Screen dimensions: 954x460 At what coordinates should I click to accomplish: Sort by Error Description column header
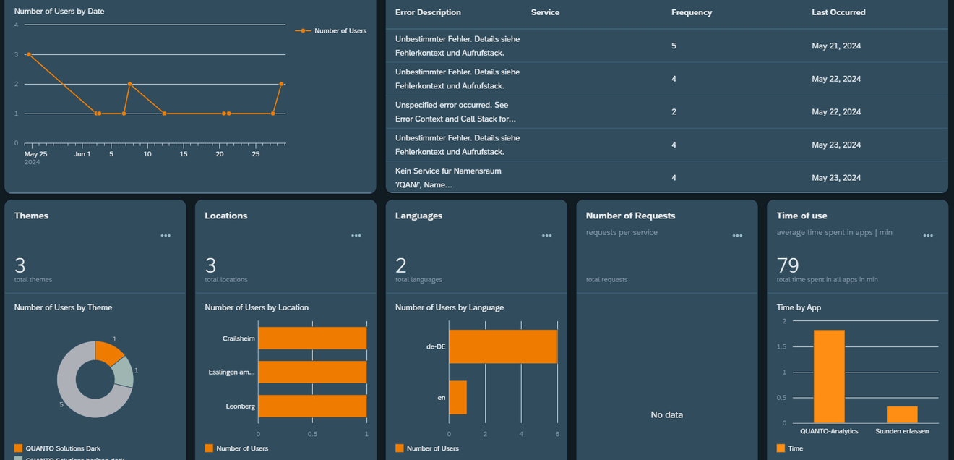pyautogui.click(x=428, y=12)
